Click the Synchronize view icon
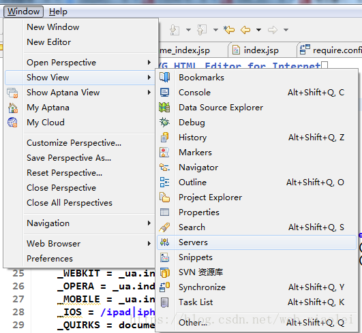 164,287
